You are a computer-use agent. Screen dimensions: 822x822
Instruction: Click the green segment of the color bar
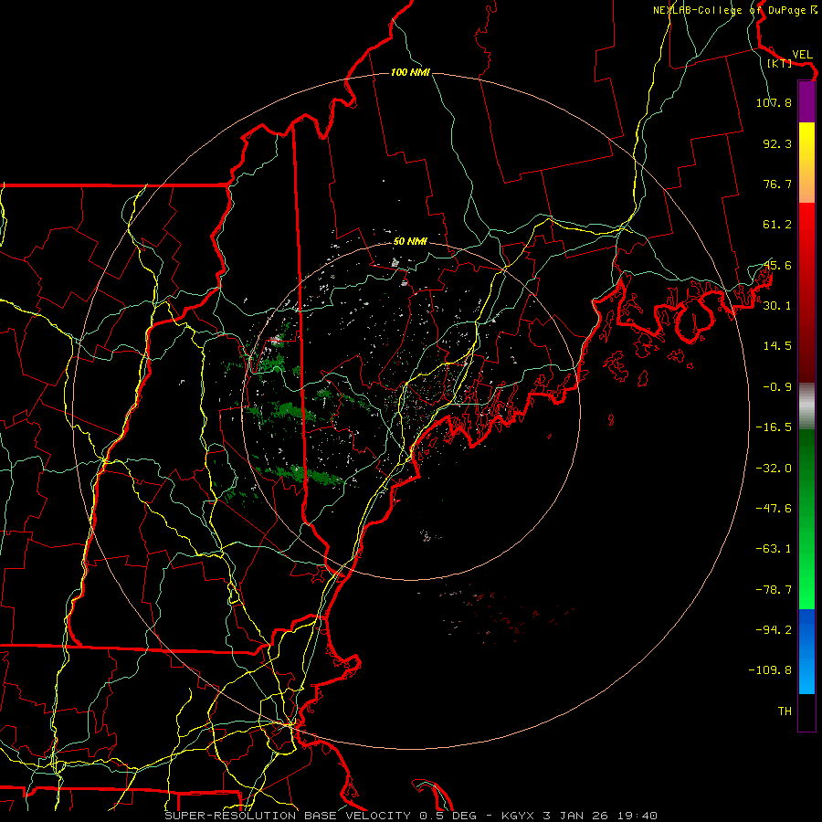click(x=806, y=519)
